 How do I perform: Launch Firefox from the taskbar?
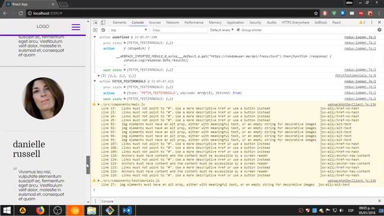40,211
